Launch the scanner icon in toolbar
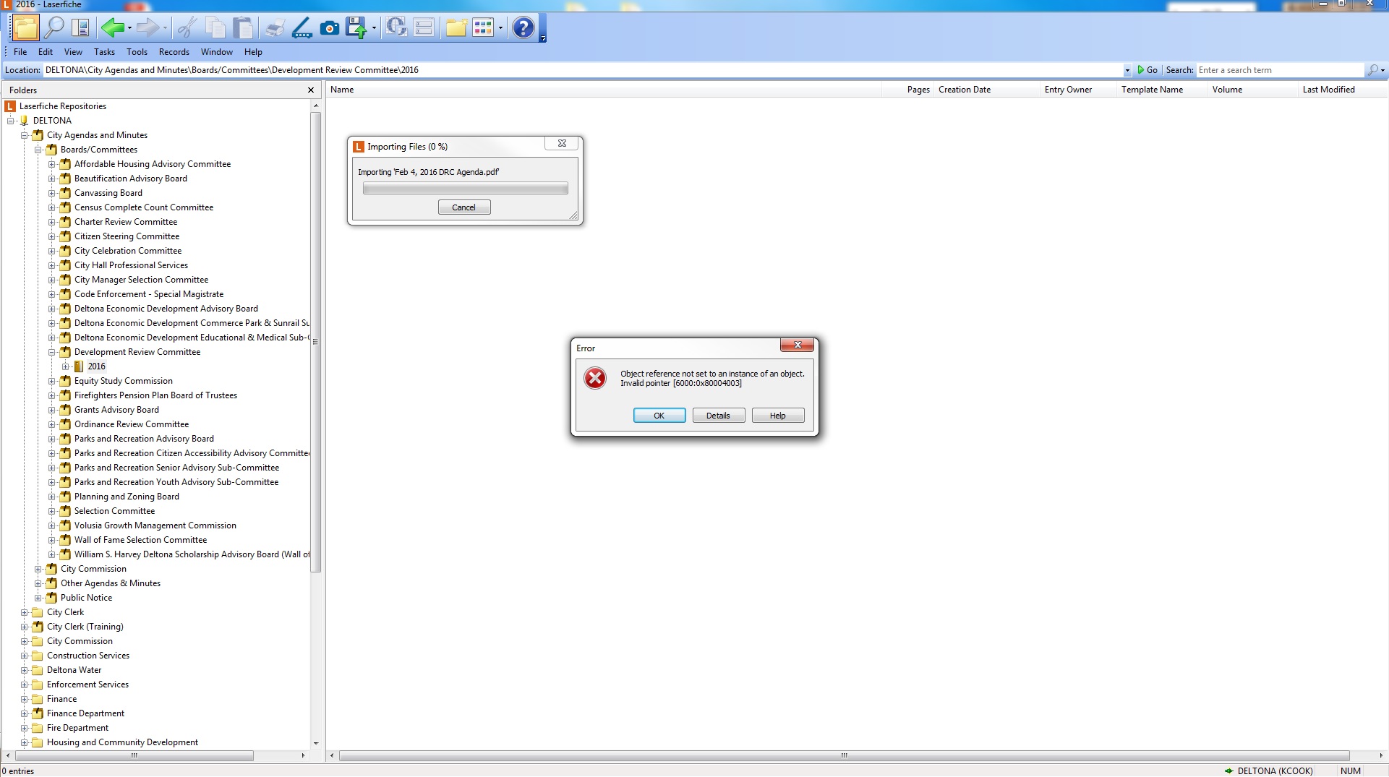This screenshot has width=1389, height=777. (302, 28)
